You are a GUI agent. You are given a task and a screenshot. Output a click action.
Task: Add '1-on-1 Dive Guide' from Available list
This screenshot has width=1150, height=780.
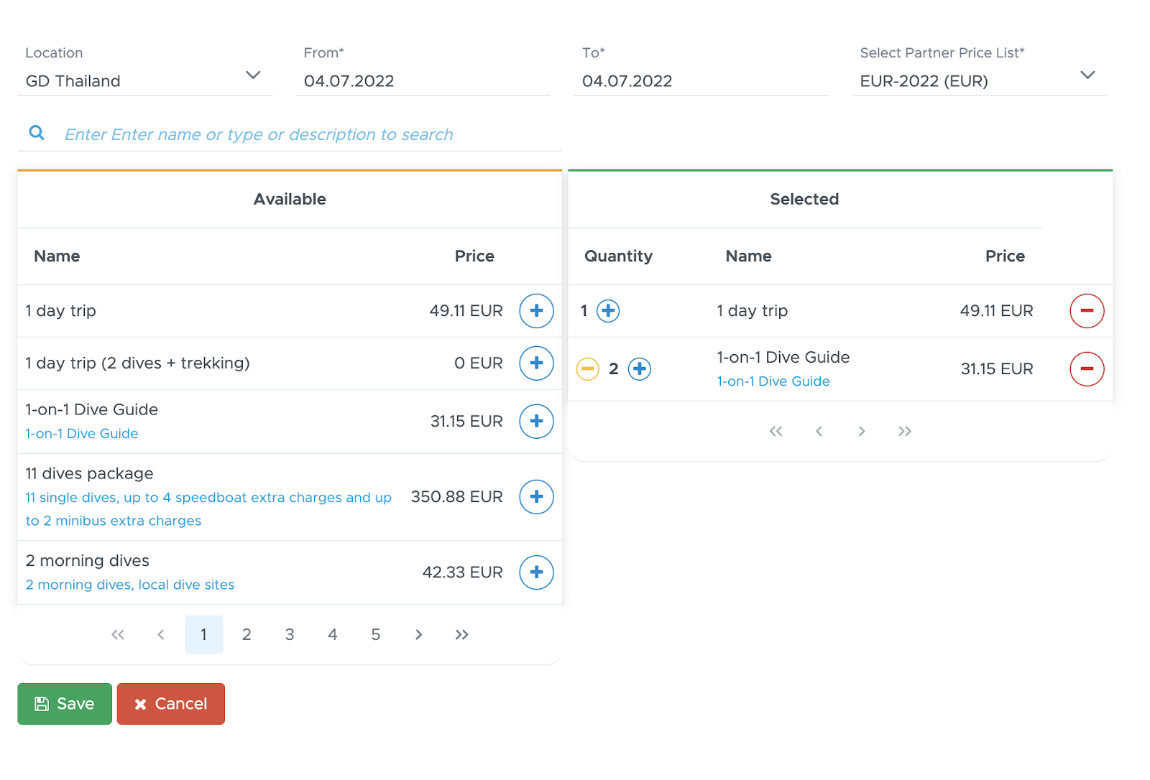pos(536,421)
